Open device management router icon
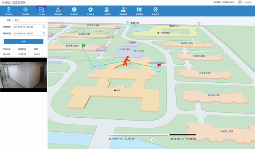 tap(123, 11)
